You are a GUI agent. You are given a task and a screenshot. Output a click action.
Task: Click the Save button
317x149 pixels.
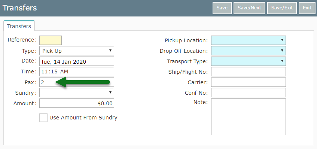[x=222, y=8]
